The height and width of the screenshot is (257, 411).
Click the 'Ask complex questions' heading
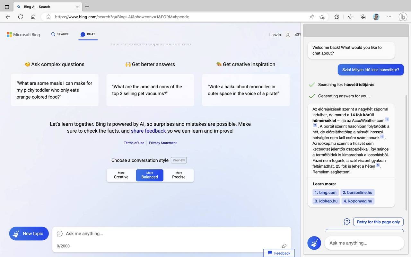[x=55, y=64]
